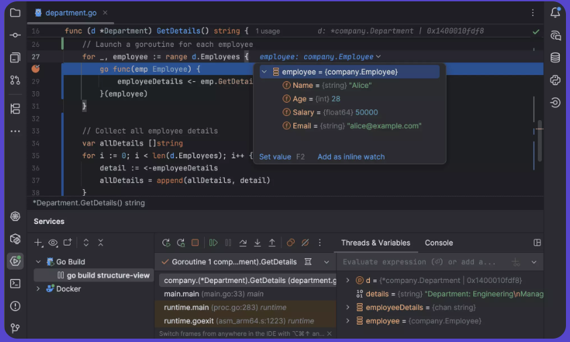Expand the employeeDetails variable
The height and width of the screenshot is (342, 570).
(347, 308)
